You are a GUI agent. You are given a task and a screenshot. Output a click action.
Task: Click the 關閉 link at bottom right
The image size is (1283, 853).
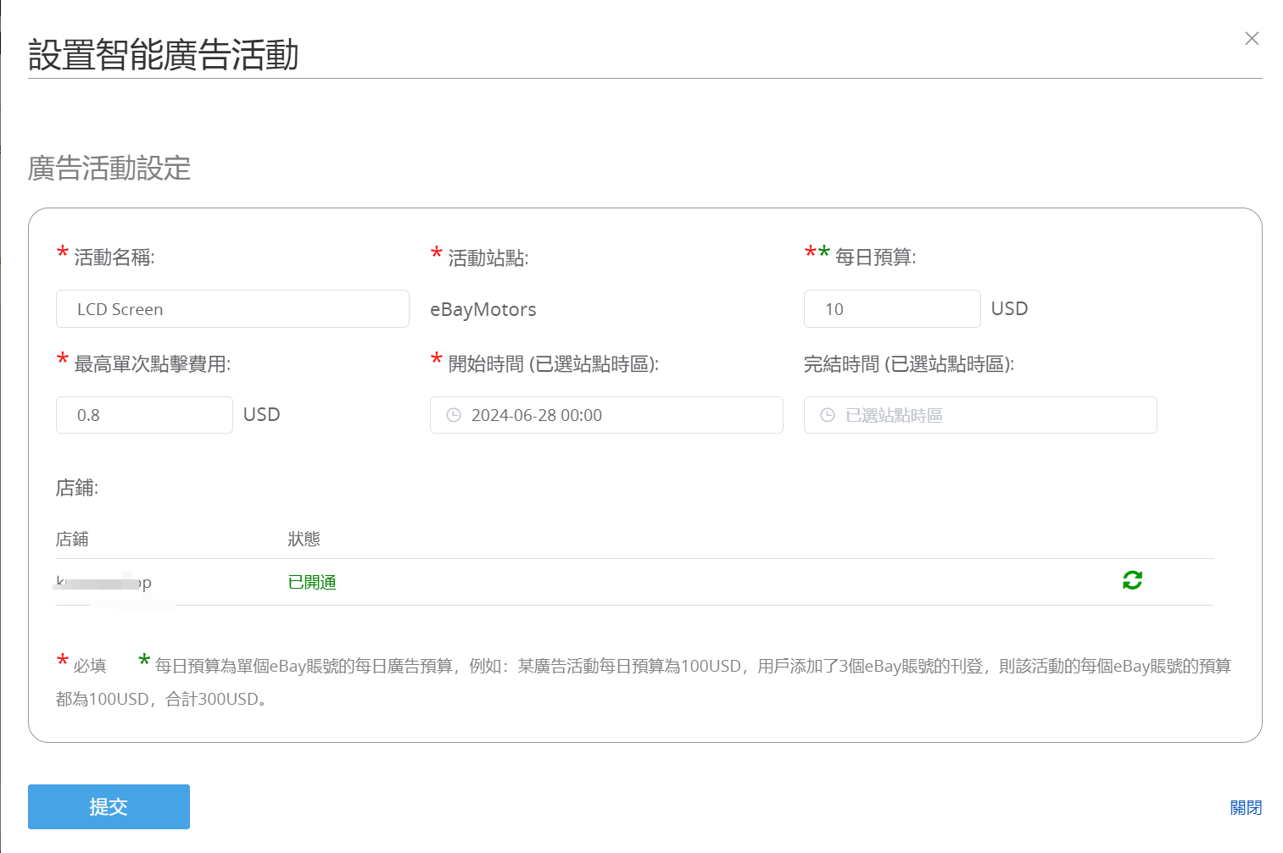[1246, 807]
